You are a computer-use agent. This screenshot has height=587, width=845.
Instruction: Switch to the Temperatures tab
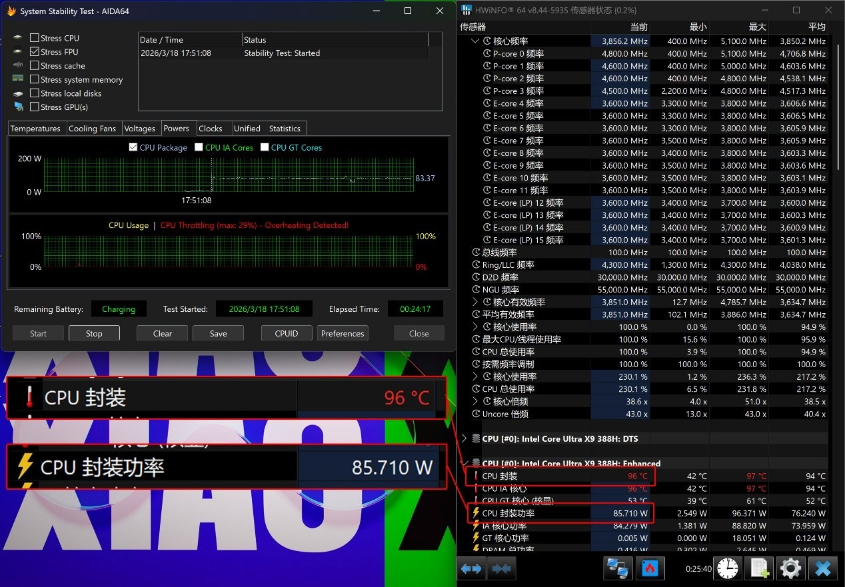pyautogui.click(x=35, y=129)
